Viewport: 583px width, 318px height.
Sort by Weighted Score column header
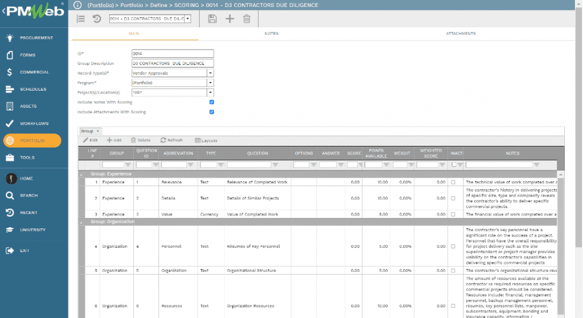430,153
